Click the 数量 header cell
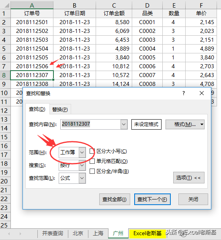Viewport: 221px width, 240px height. click(174, 14)
